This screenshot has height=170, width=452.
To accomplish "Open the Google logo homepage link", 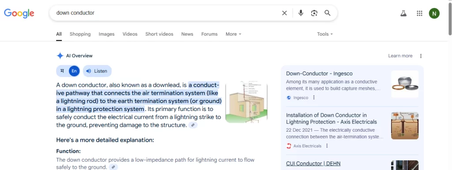I will tap(19, 13).
